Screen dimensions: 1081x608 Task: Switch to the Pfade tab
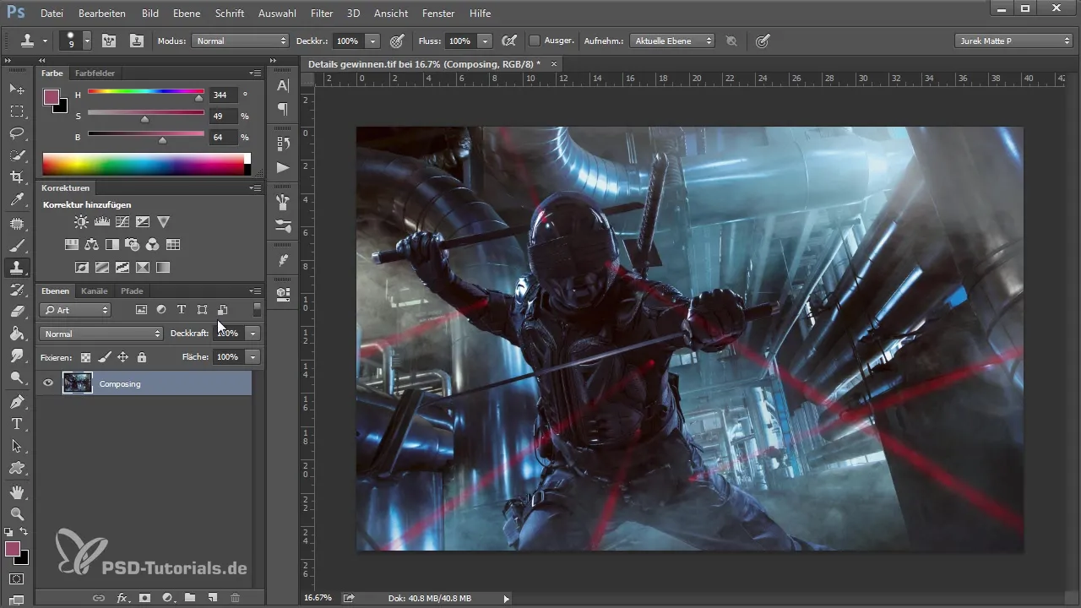[x=132, y=291]
